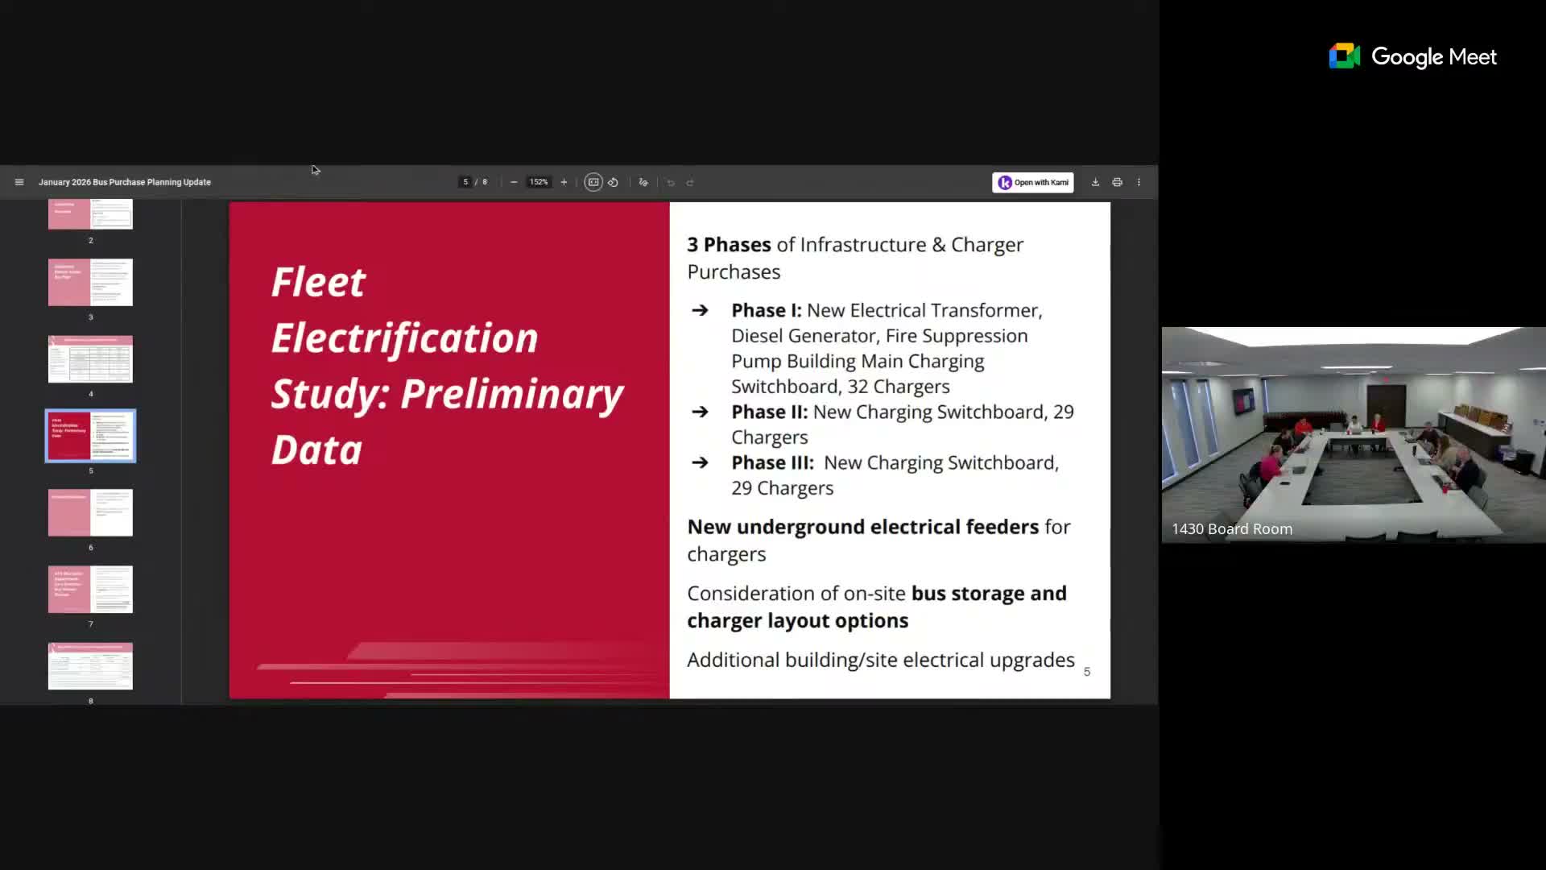Click the undo arrow icon
Viewport: 1546px width, 870px height.
(x=671, y=183)
